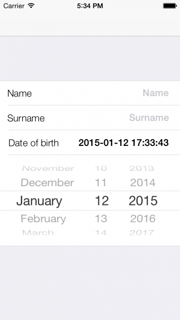Select year 2016 in the picker
Viewport: 180px width, 320px height.
click(x=143, y=219)
